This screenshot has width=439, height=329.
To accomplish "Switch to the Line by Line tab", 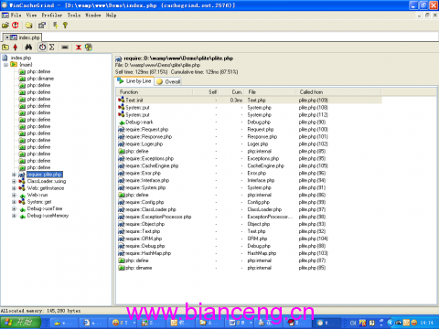I will pyautogui.click(x=134, y=81).
